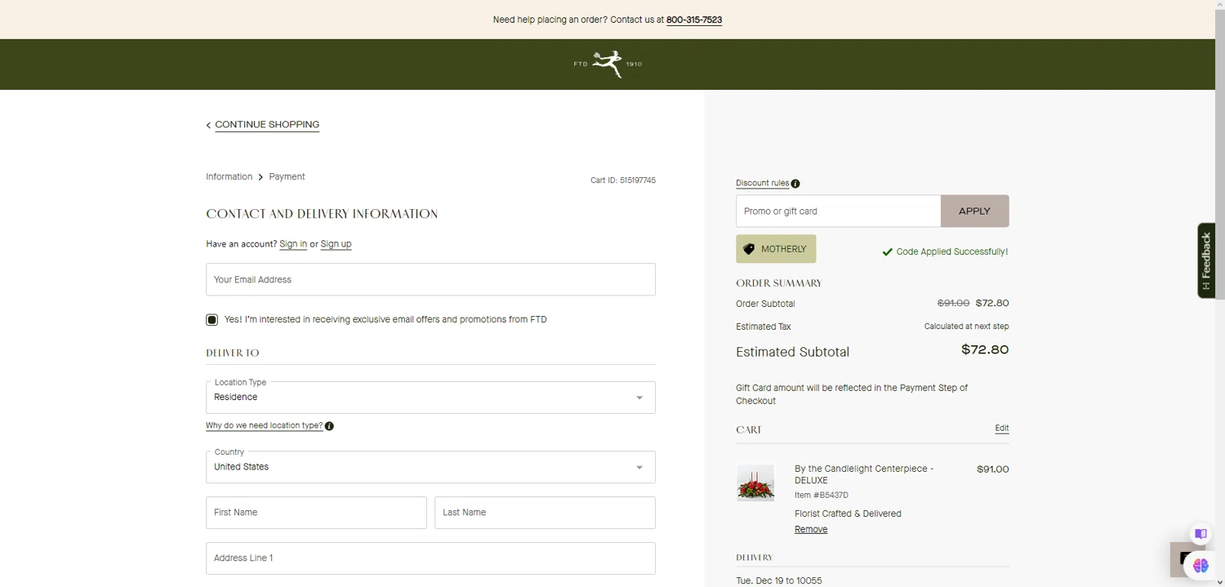Click the Sign up link
1225x587 pixels.
(x=336, y=244)
